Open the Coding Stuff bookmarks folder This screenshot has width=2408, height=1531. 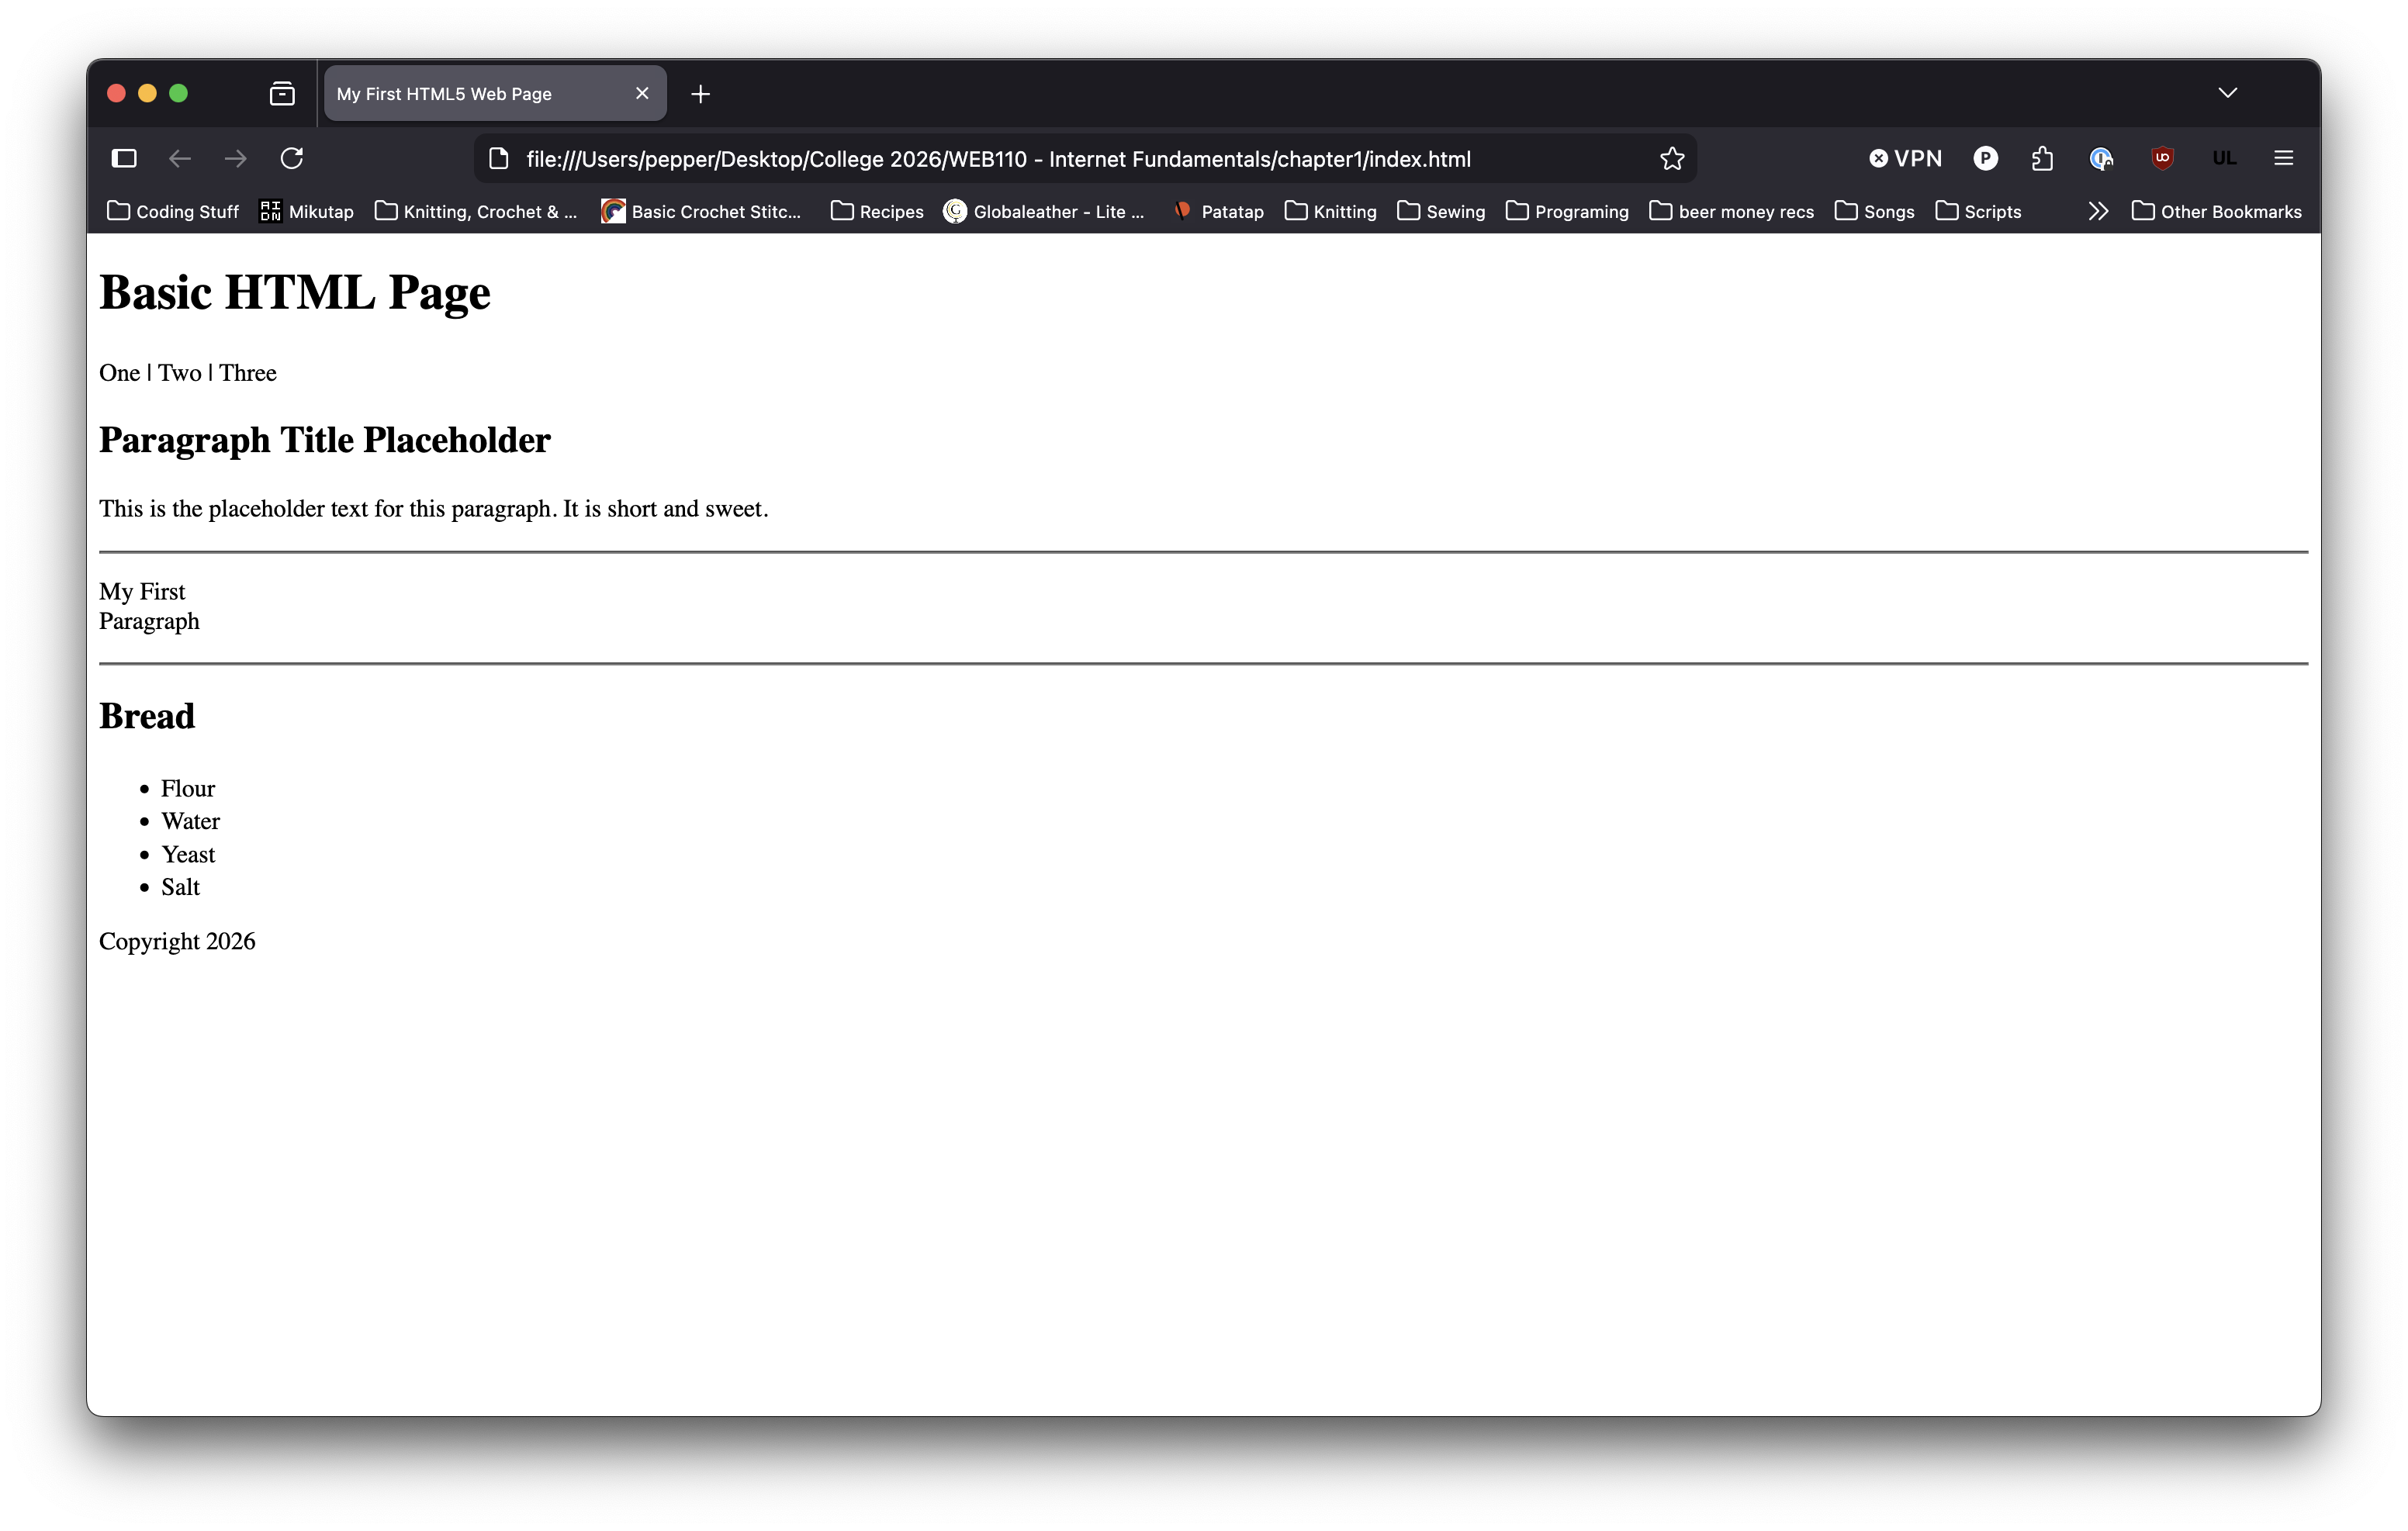click(x=173, y=211)
